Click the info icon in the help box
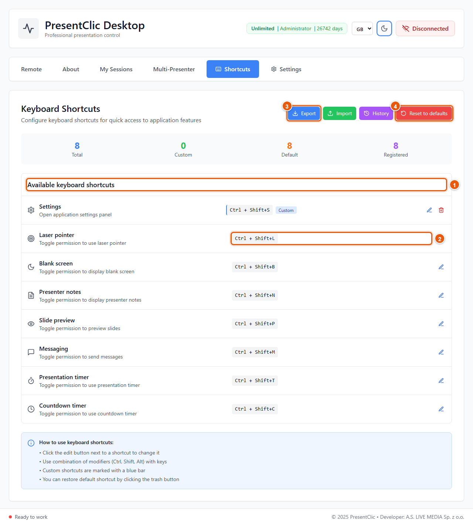The width and height of the screenshot is (473, 525). click(31, 443)
